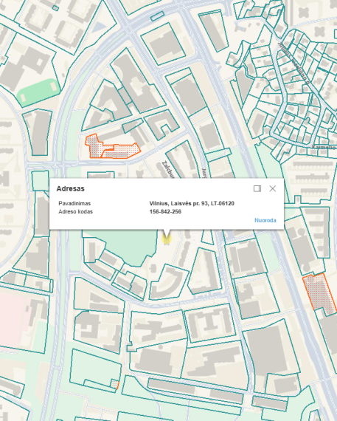
Task: Click the Pavadinimas field label
Action: [x=74, y=203]
